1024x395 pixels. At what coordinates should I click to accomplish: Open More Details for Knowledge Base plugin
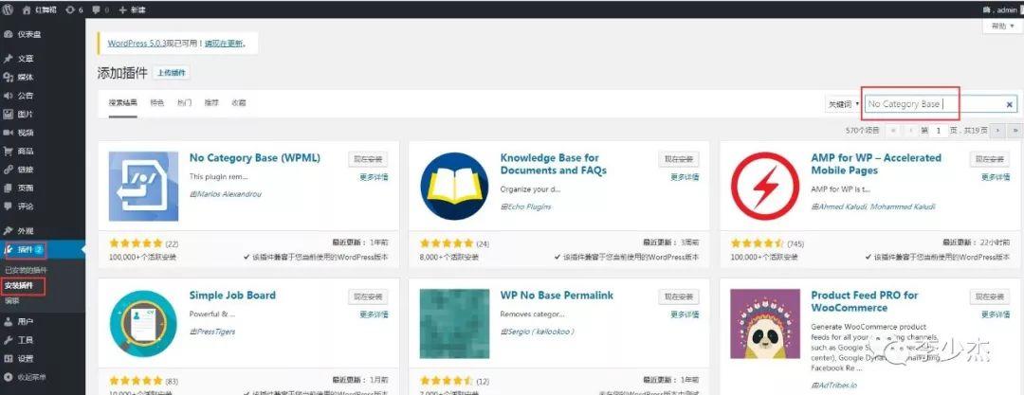pyautogui.click(x=685, y=177)
